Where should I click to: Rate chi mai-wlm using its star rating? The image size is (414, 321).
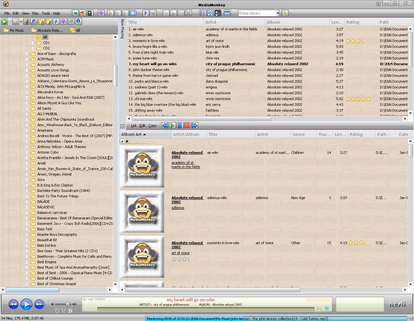357,99
